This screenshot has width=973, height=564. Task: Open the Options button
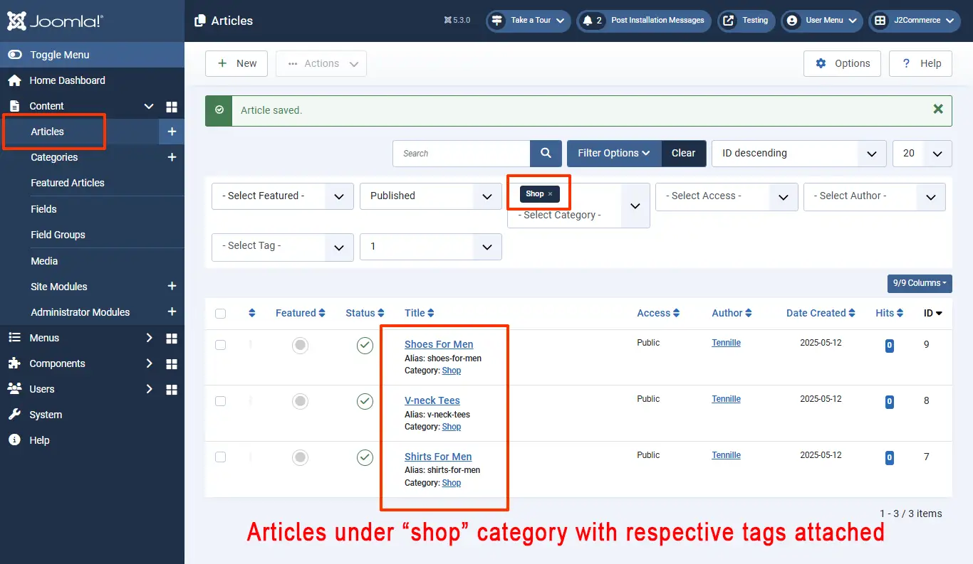[x=842, y=63]
